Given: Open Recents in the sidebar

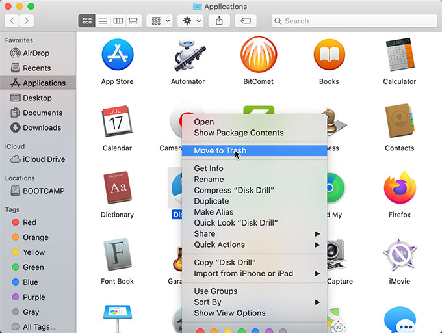Looking at the screenshot, I should tap(38, 68).
